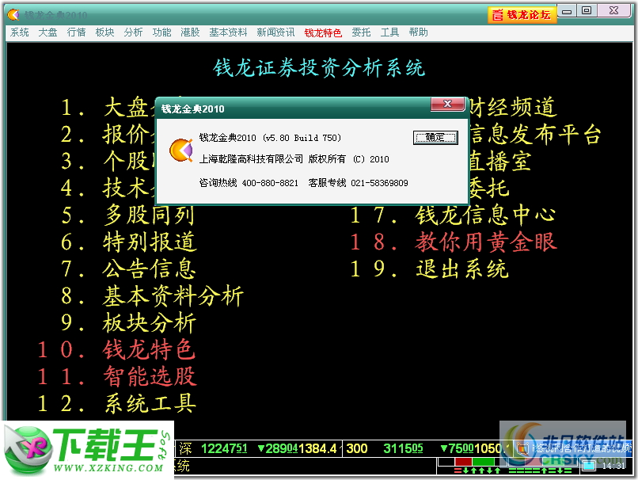Open the 港股 menu
The width and height of the screenshot is (638, 480).
pos(190,32)
